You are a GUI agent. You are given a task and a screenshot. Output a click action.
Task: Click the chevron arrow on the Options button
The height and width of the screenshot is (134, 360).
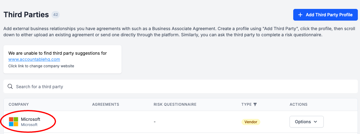click(315, 122)
